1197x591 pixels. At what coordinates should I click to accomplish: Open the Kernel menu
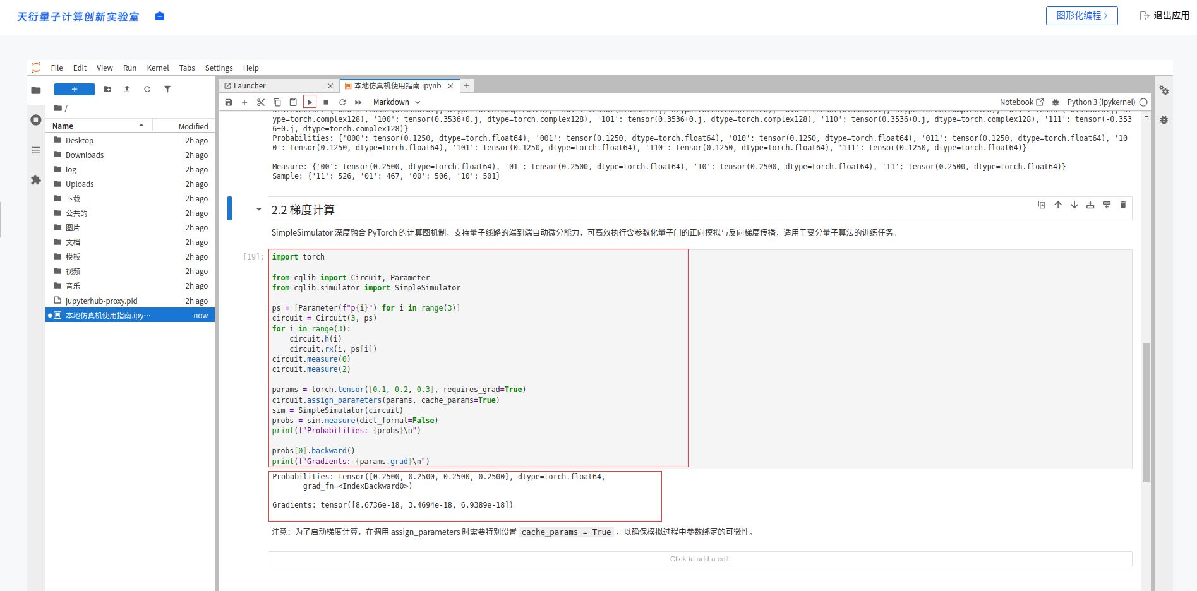(158, 68)
